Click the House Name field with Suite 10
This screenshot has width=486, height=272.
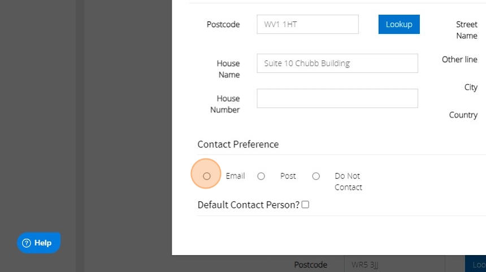pyautogui.click(x=337, y=63)
